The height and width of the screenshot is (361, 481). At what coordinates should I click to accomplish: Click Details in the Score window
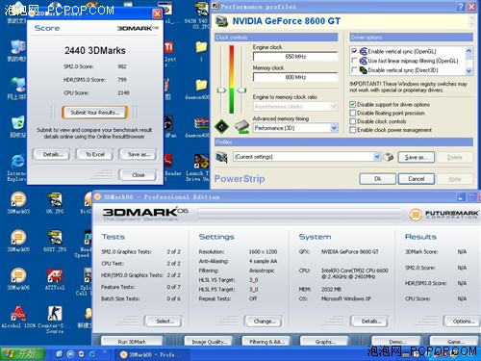[x=52, y=154]
